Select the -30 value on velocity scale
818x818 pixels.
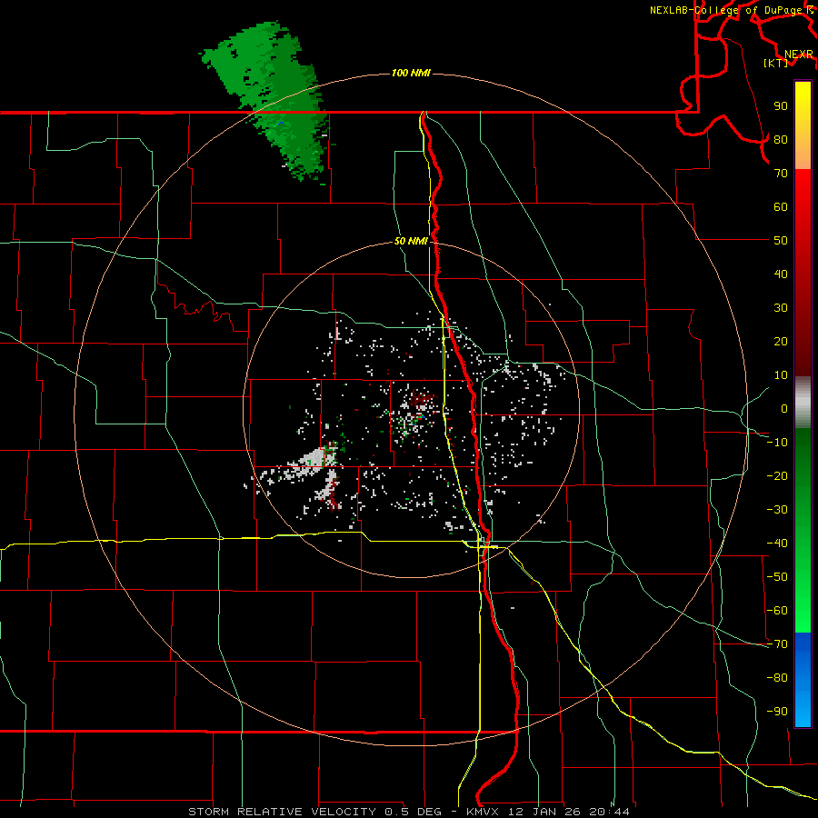(777, 510)
